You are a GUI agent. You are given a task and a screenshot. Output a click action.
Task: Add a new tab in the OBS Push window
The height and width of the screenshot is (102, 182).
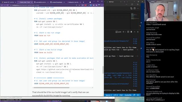point(125,2)
